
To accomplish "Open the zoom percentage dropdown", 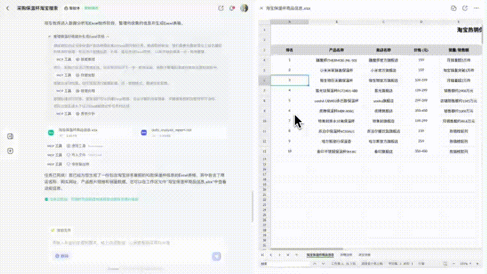I will [x=466, y=264].
